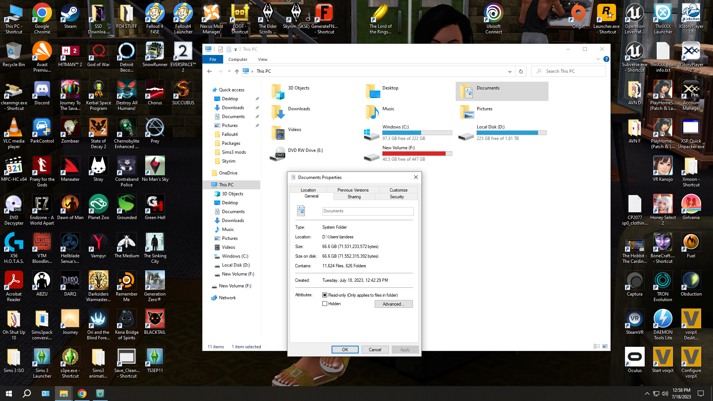Screen dimensions: 713x401
Task: Select the Oculus desktop icon
Action: click(635, 361)
